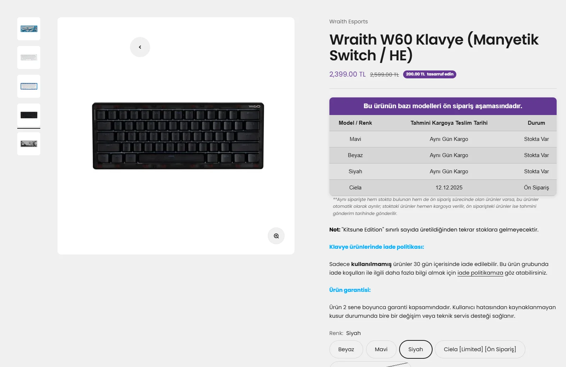Pick the Siyah color option

(x=416, y=349)
